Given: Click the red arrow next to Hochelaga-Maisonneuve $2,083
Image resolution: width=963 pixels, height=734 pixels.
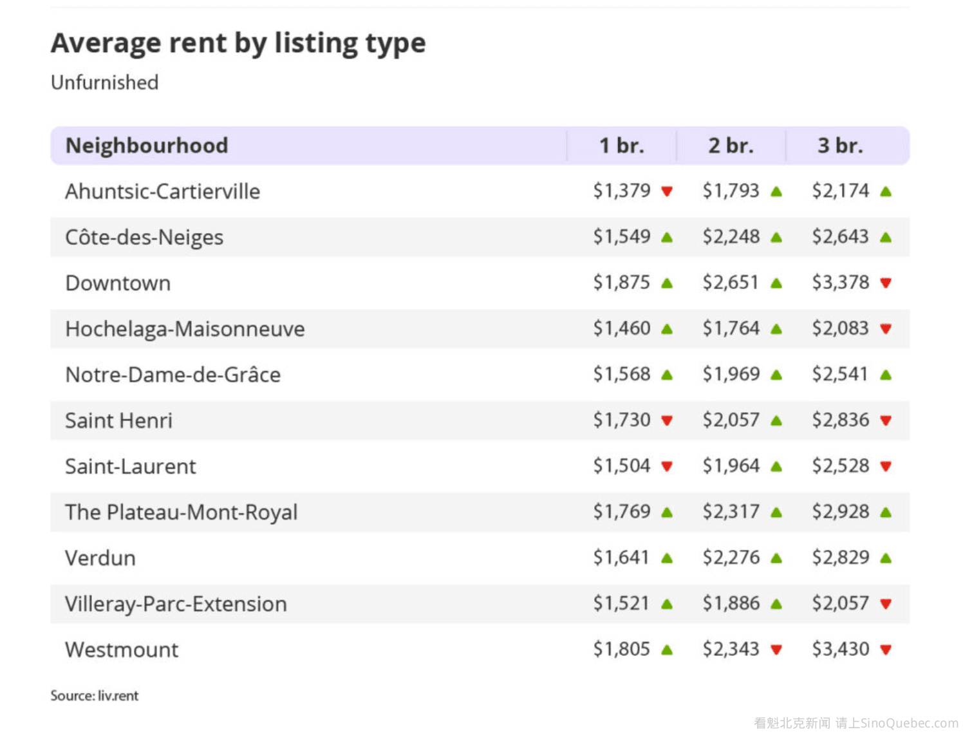Looking at the screenshot, I should 886,329.
